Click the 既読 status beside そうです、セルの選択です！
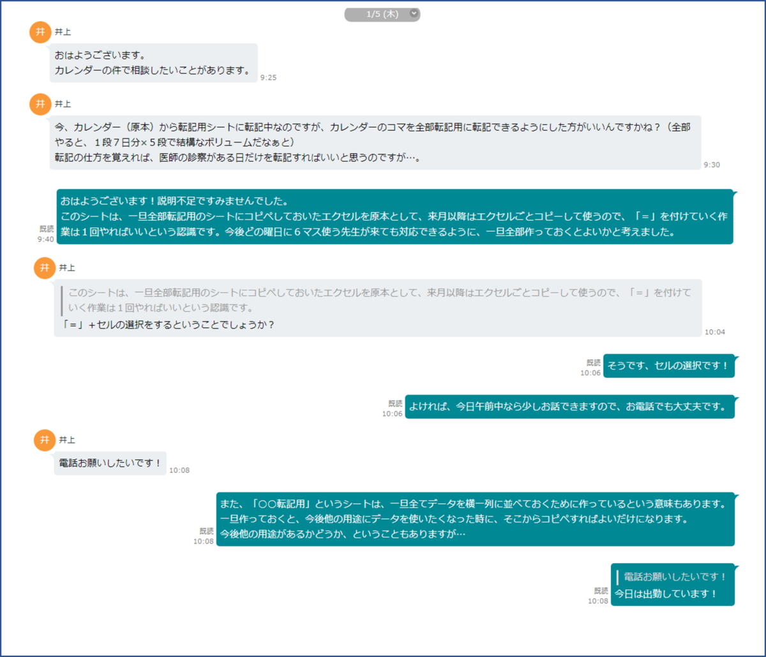 click(x=594, y=362)
